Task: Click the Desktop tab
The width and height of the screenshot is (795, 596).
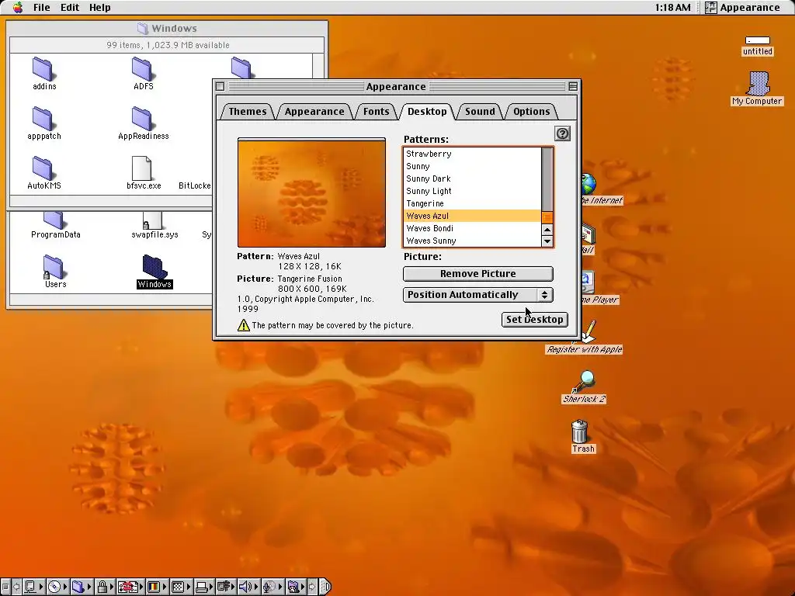Action: [x=427, y=112]
